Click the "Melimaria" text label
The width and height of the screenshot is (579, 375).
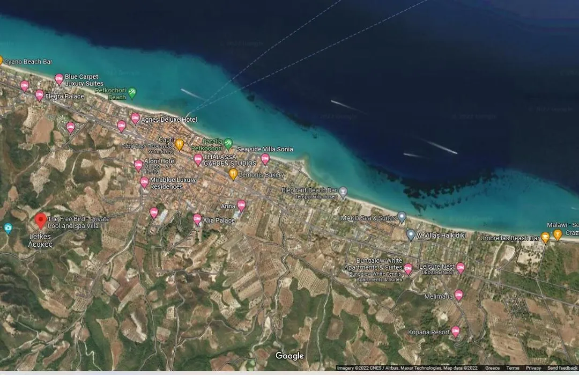click(439, 296)
